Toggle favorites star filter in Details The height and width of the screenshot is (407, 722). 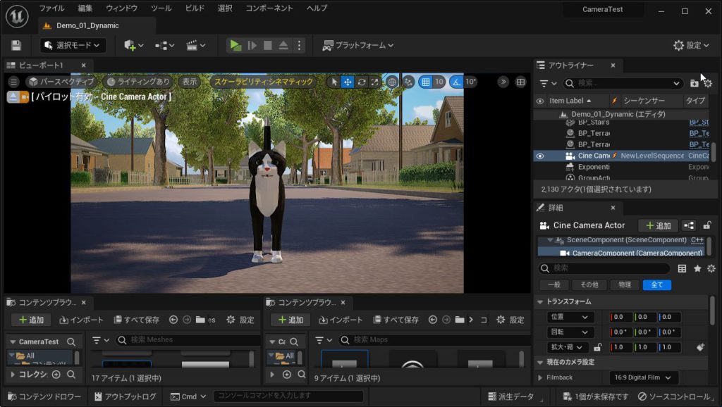(697, 268)
